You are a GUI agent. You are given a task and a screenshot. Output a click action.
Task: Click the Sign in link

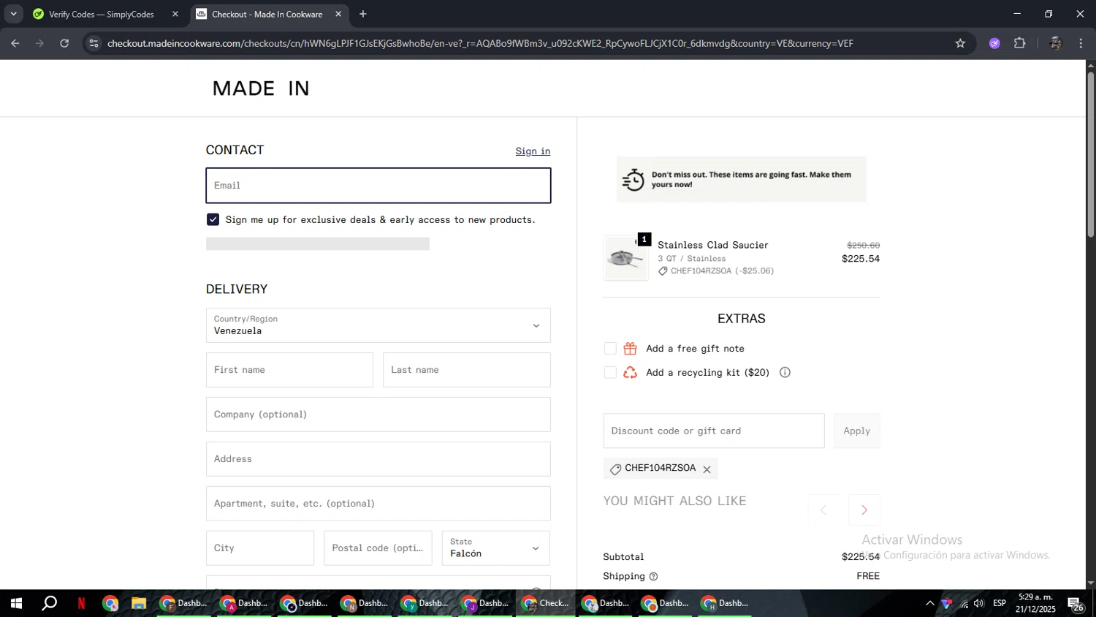click(533, 151)
